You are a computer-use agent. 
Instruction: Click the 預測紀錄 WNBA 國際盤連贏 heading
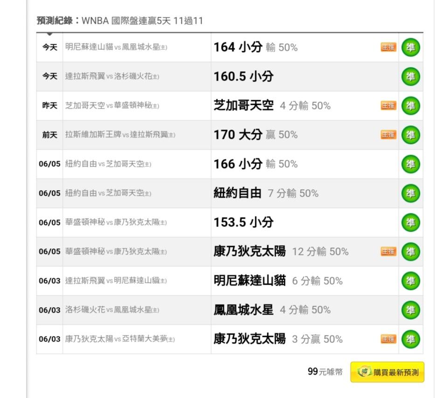(120, 21)
